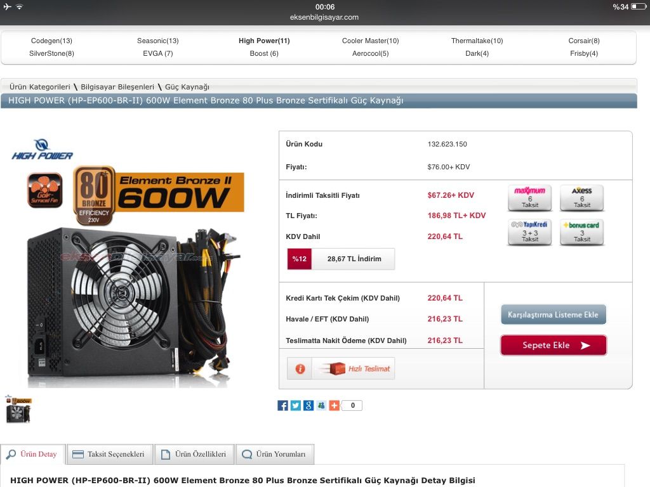Click the orange info icon
Image resolution: width=650 pixels, height=487 pixels.
pyautogui.click(x=300, y=368)
